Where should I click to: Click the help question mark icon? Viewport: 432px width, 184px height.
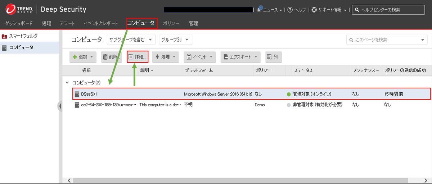tap(290, 10)
